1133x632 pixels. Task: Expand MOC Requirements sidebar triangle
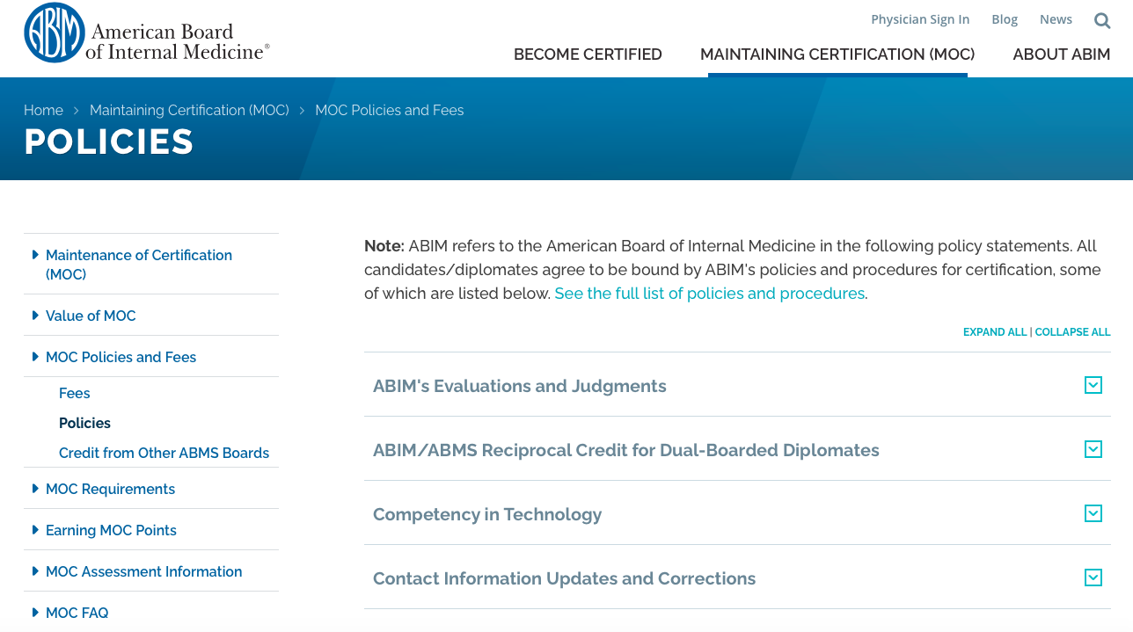pos(35,488)
